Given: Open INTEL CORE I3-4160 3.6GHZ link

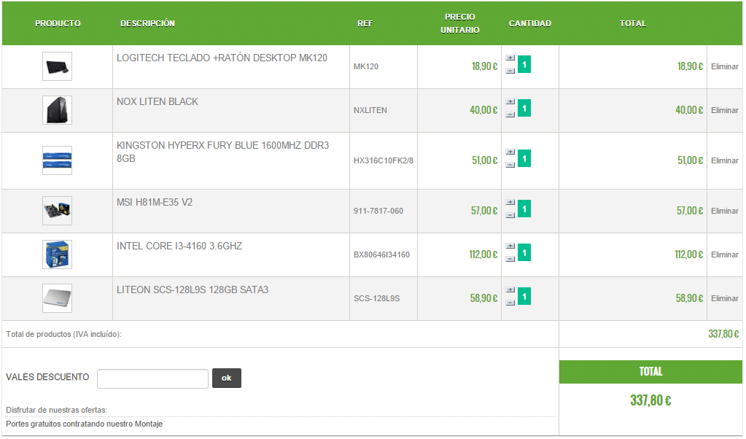Looking at the screenshot, I should [179, 246].
